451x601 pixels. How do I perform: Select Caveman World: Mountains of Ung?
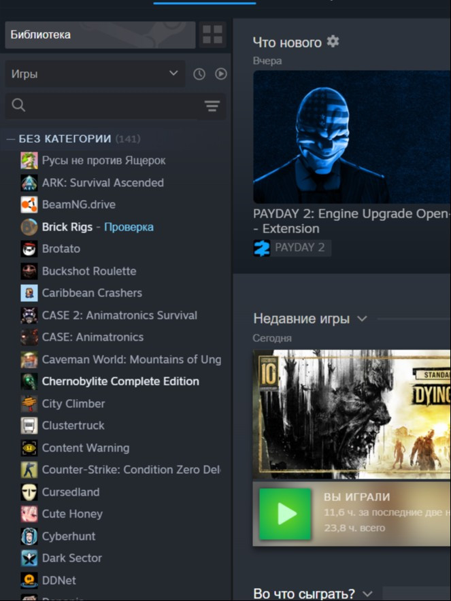click(x=131, y=360)
